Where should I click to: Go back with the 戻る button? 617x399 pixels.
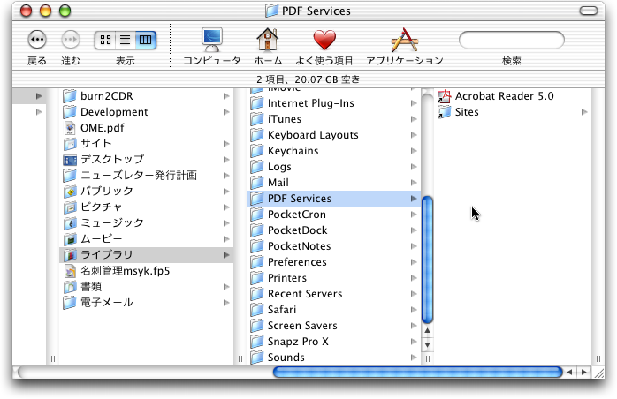coord(37,40)
